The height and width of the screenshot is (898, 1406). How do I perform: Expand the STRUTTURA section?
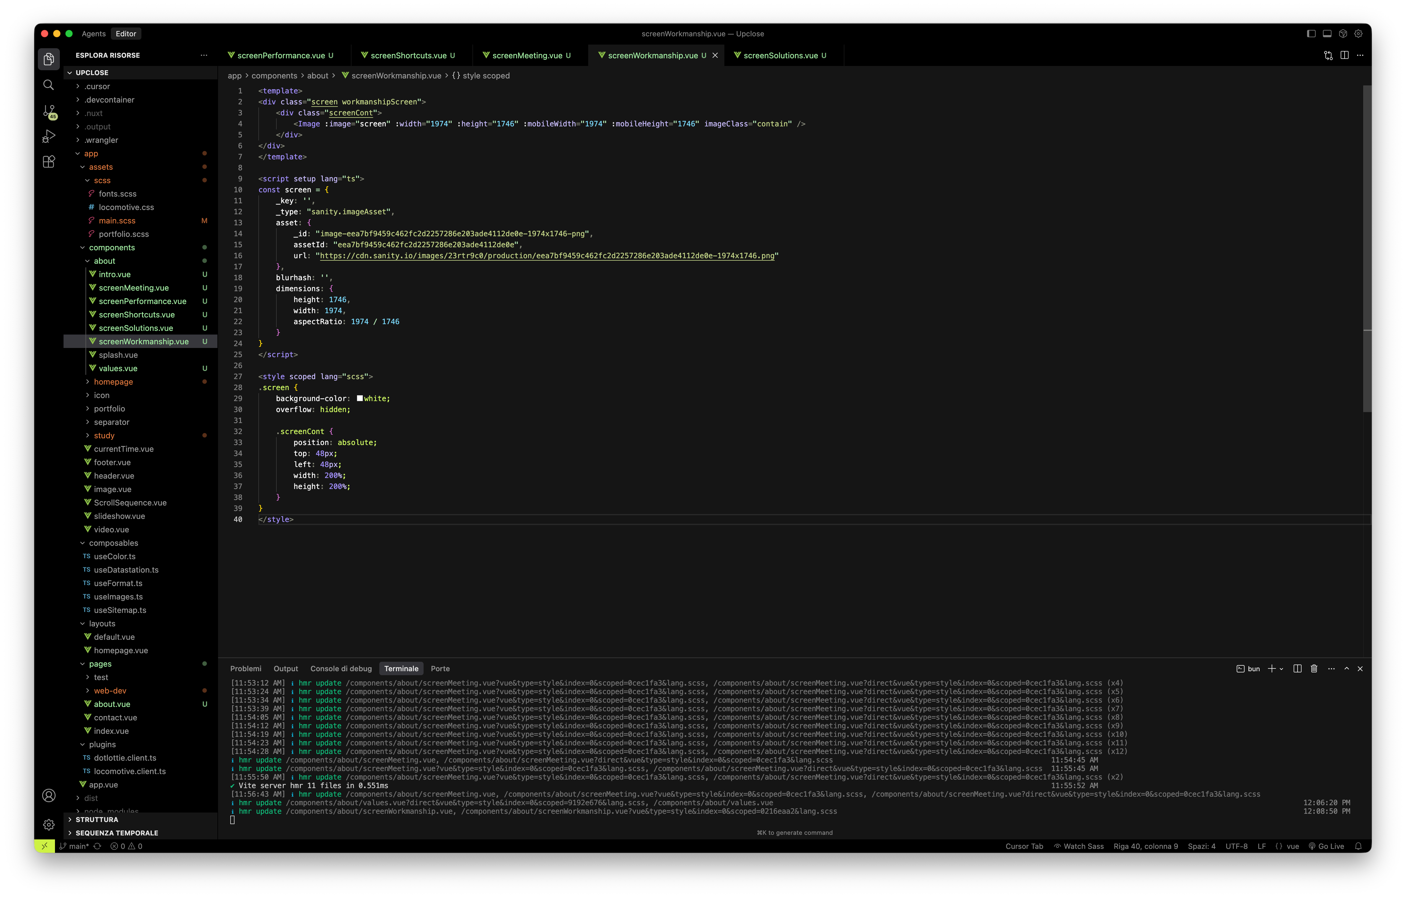click(x=96, y=819)
